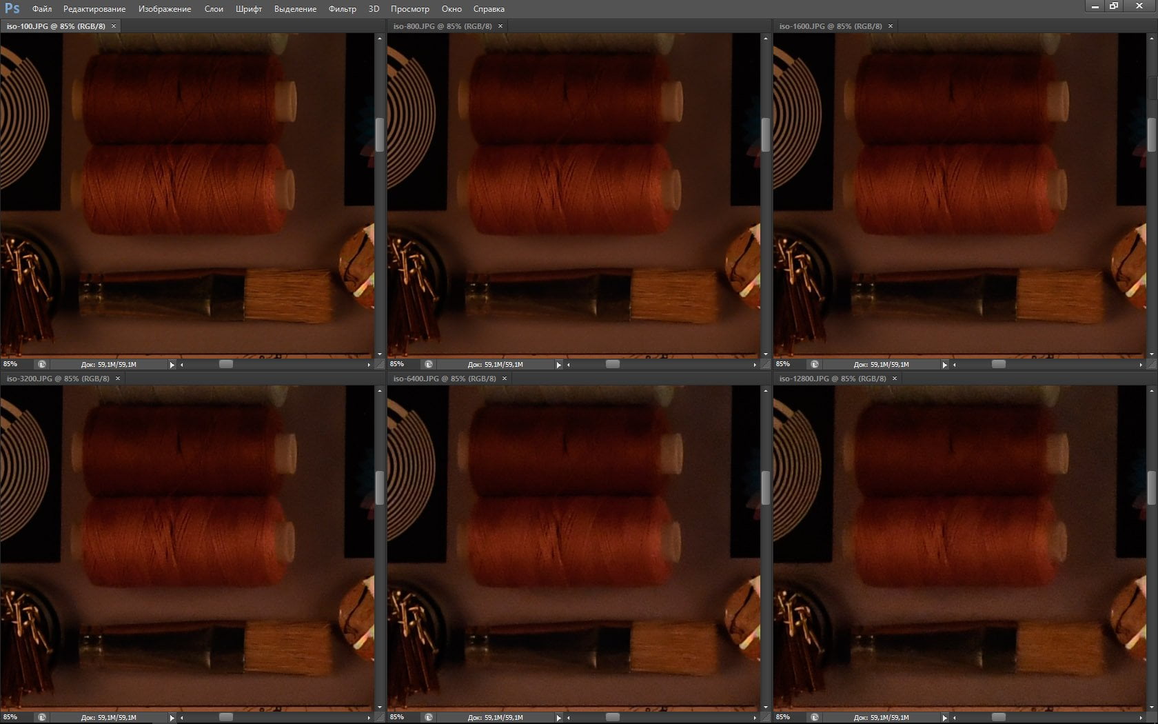The width and height of the screenshot is (1158, 724).
Task: Close the iso-12800.JPG tab
Action: 895,379
